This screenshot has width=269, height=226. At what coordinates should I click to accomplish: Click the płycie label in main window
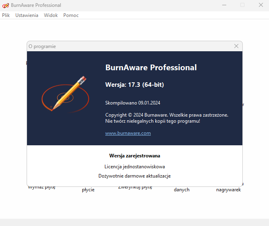tap(88, 190)
